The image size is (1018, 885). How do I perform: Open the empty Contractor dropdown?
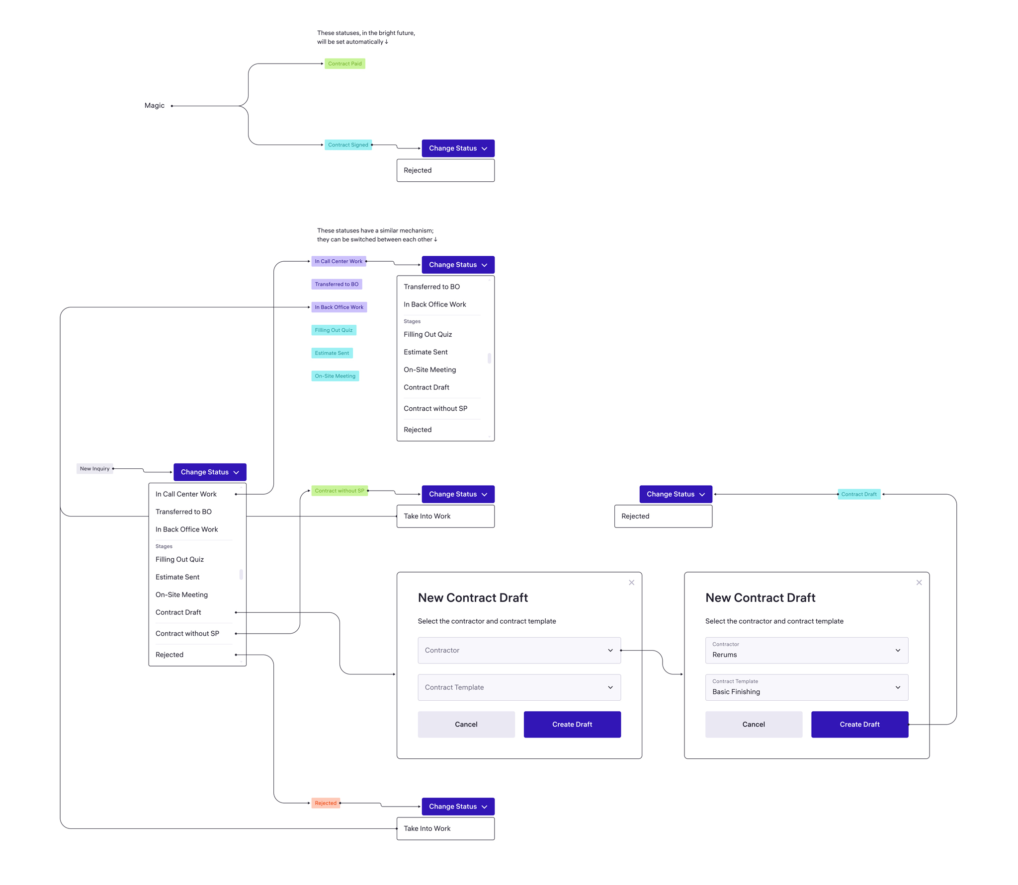tap(519, 650)
